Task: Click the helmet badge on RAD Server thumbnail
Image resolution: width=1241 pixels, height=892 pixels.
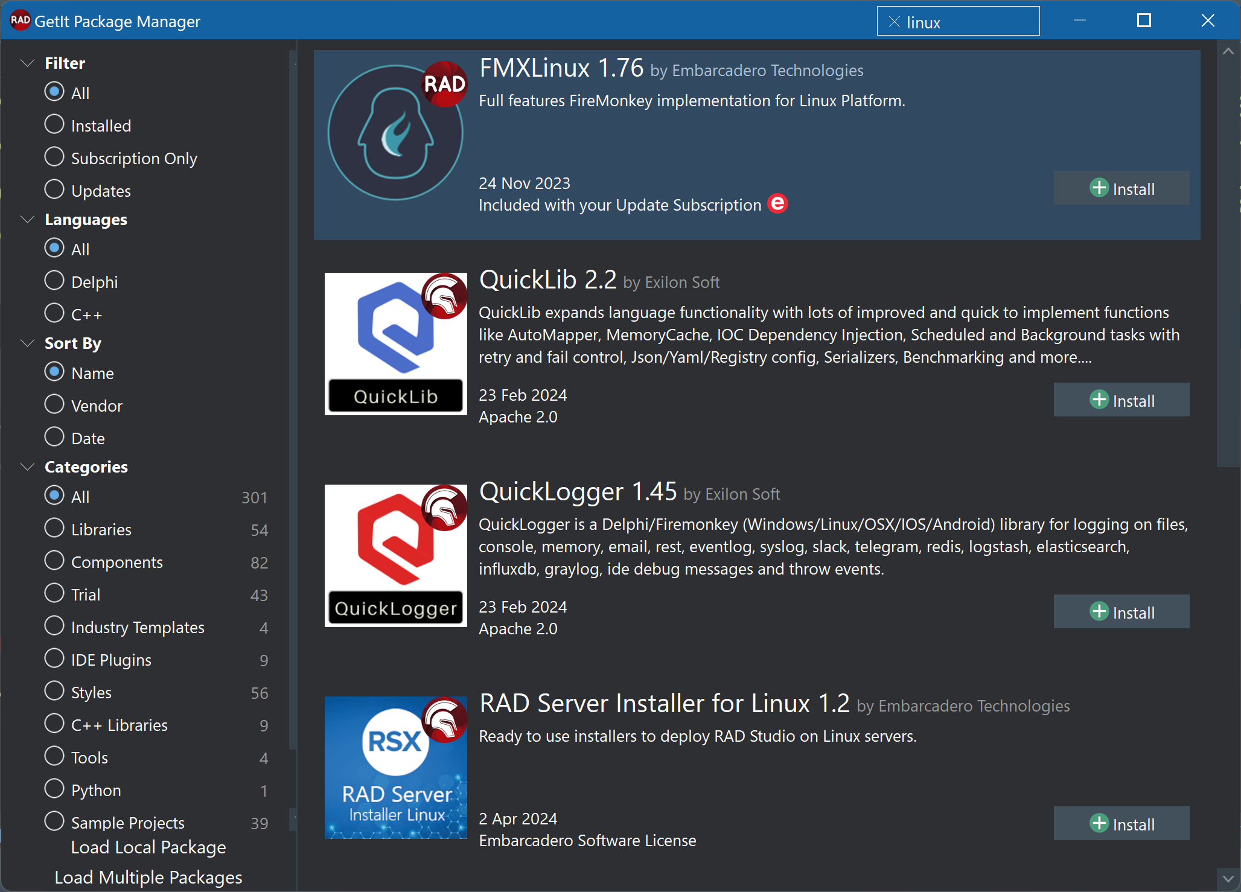Action: click(x=444, y=719)
